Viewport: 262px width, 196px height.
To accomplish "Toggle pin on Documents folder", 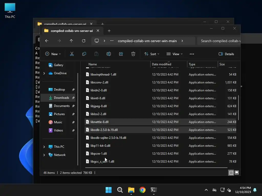I will (x=73, y=106).
